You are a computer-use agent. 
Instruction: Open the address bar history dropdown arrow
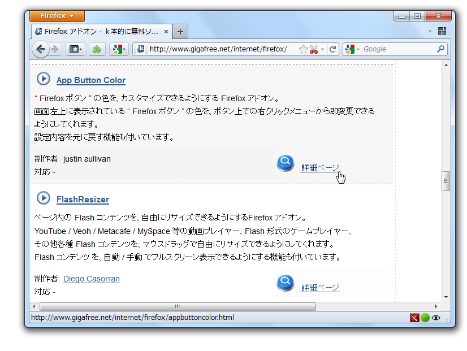tap(322, 49)
